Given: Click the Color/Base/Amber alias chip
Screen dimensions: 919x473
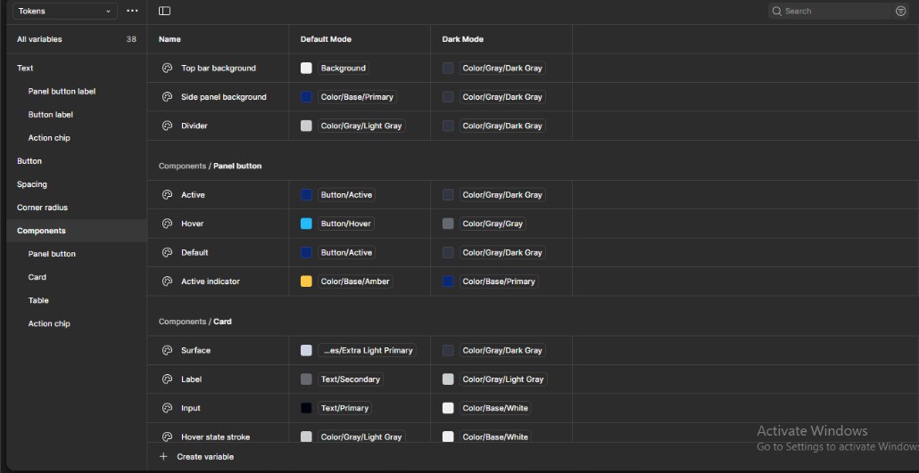Looking at the screenshot, I should (x=354, y=281).
